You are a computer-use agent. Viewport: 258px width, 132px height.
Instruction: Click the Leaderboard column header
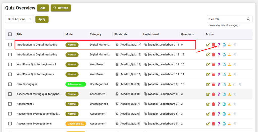(x=151, y=34)
